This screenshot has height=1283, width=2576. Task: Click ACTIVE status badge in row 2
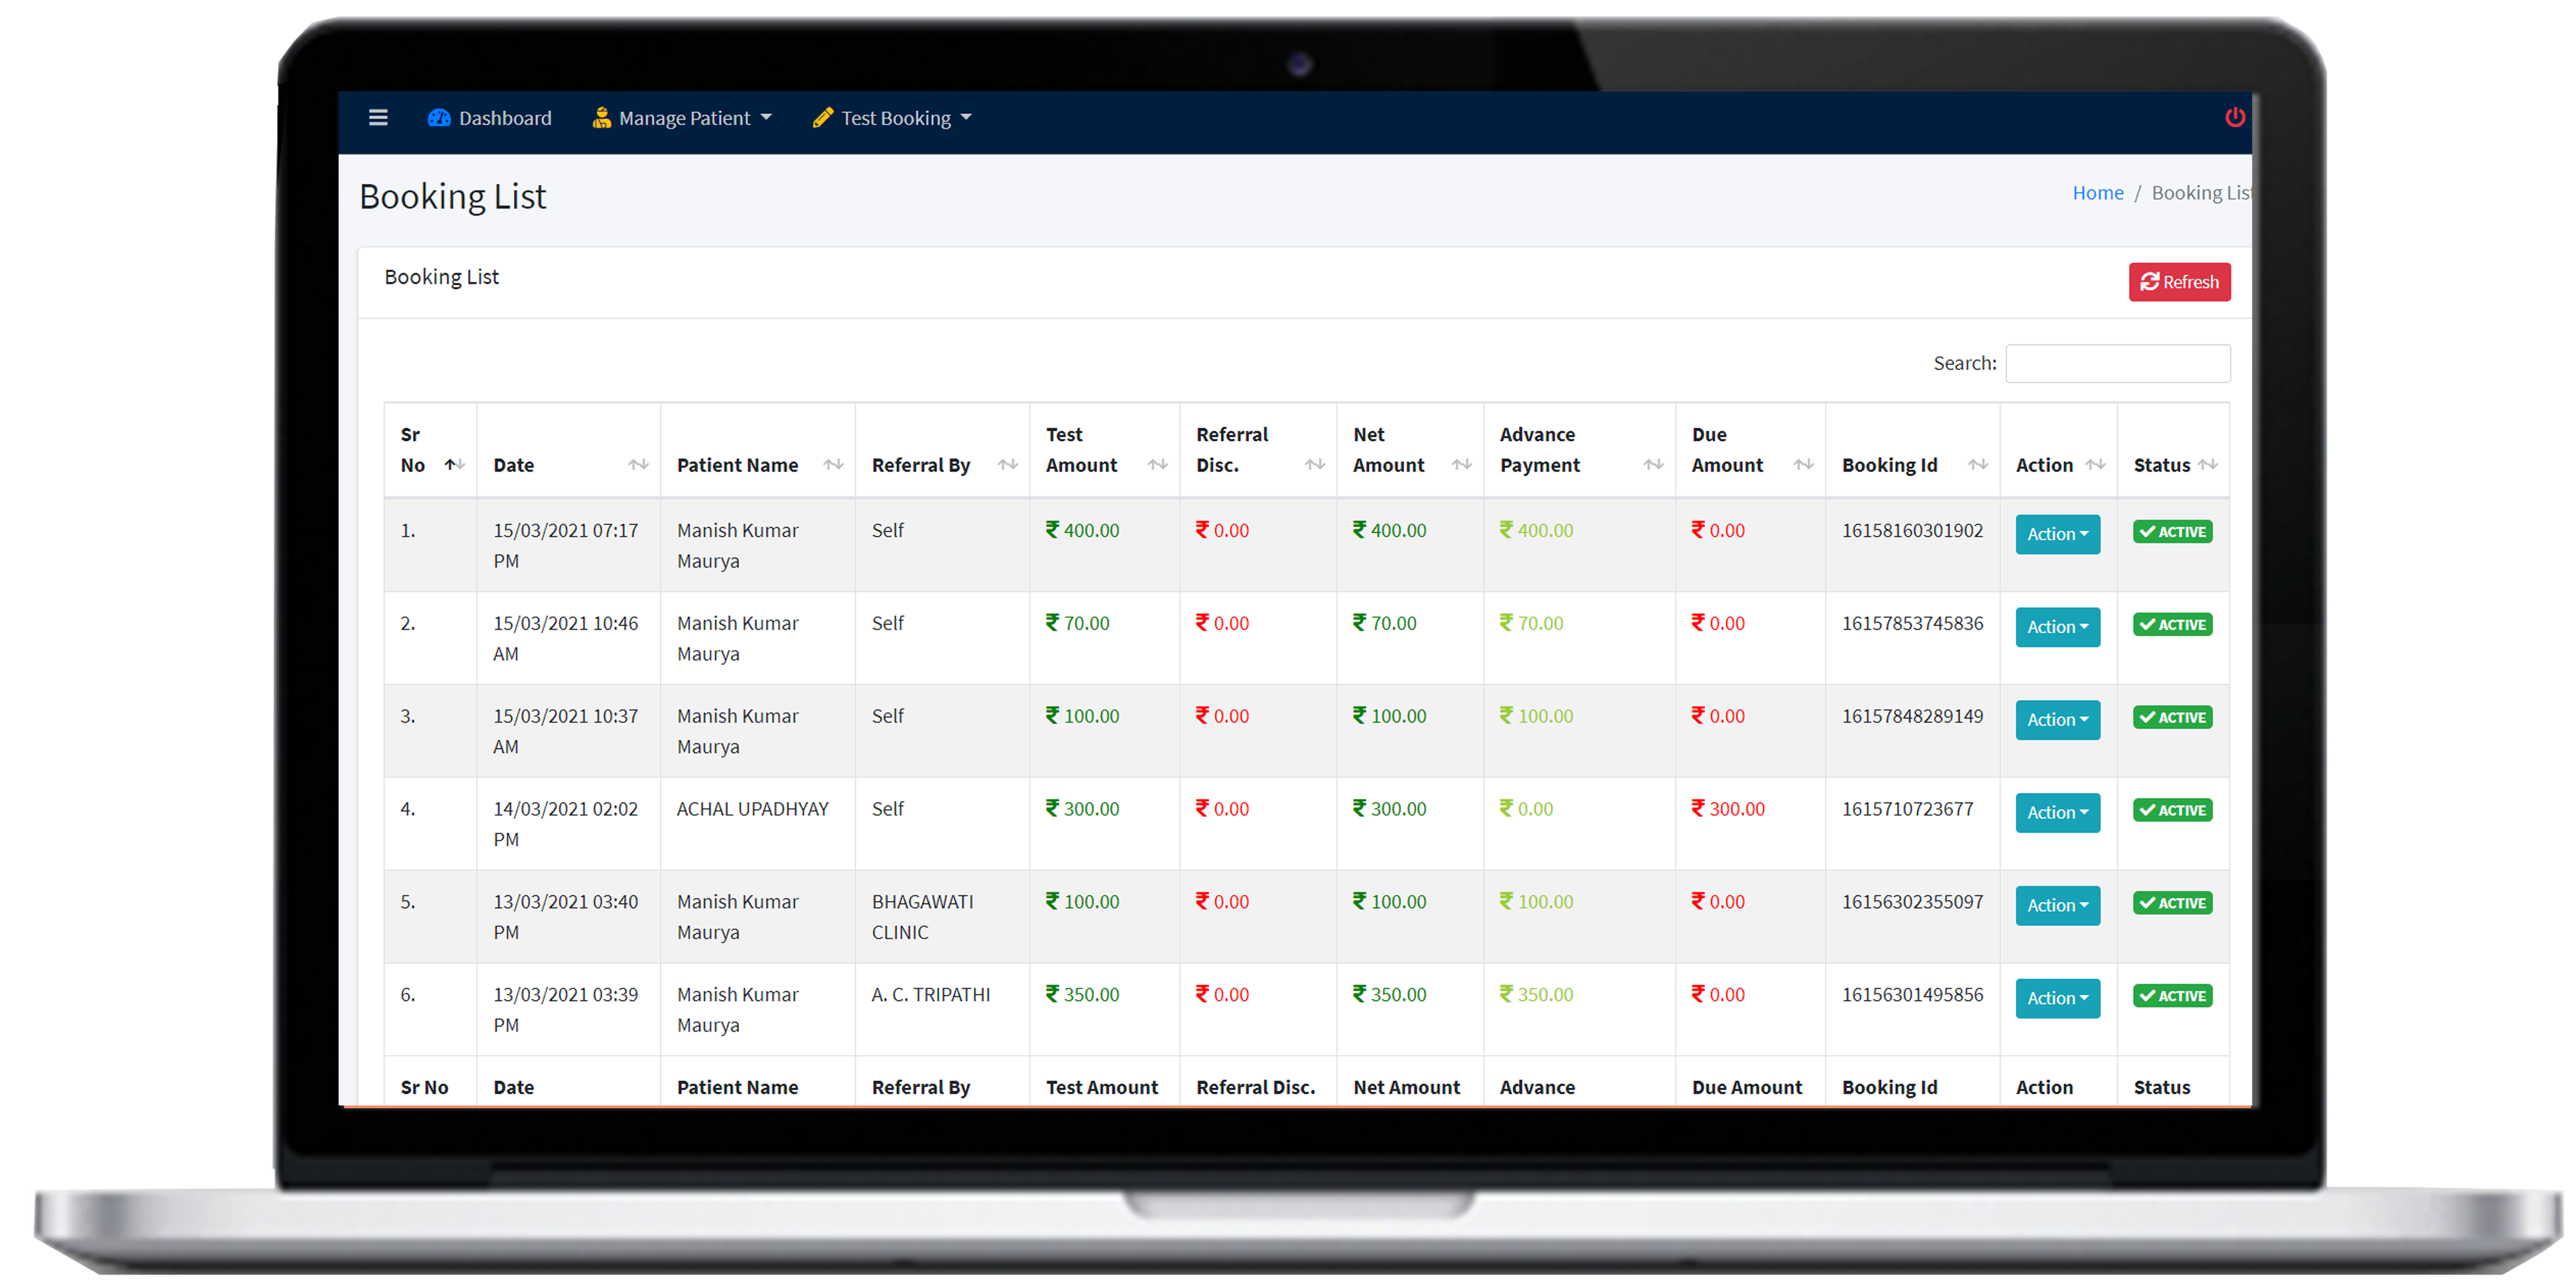2172,625
